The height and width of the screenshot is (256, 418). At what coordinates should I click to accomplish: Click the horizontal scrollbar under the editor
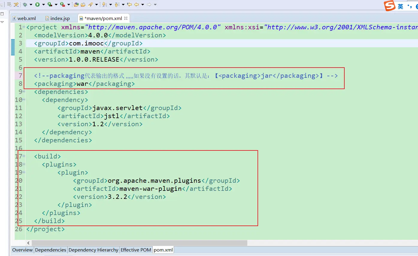tap(139, 243)
